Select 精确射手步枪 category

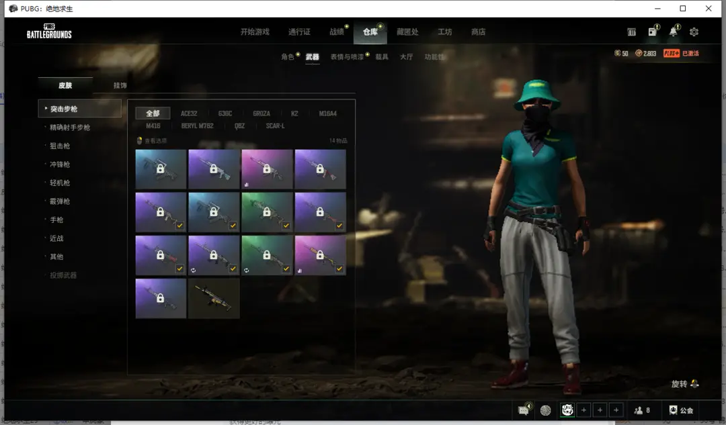click(x=70, y=127)
